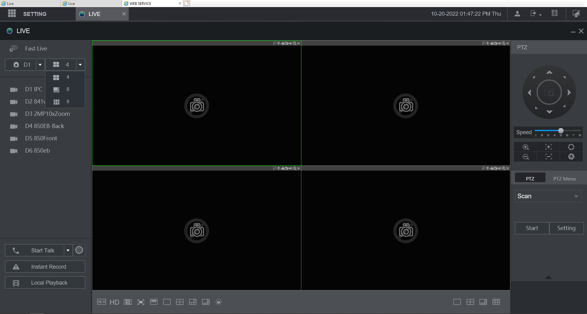
Task: Open the user account icon
Action: click(517, 14)
